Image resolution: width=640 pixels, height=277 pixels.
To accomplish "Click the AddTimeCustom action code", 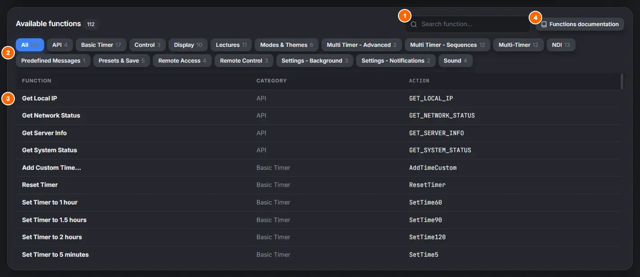I will pyautogui.click(x=433, y=168).
